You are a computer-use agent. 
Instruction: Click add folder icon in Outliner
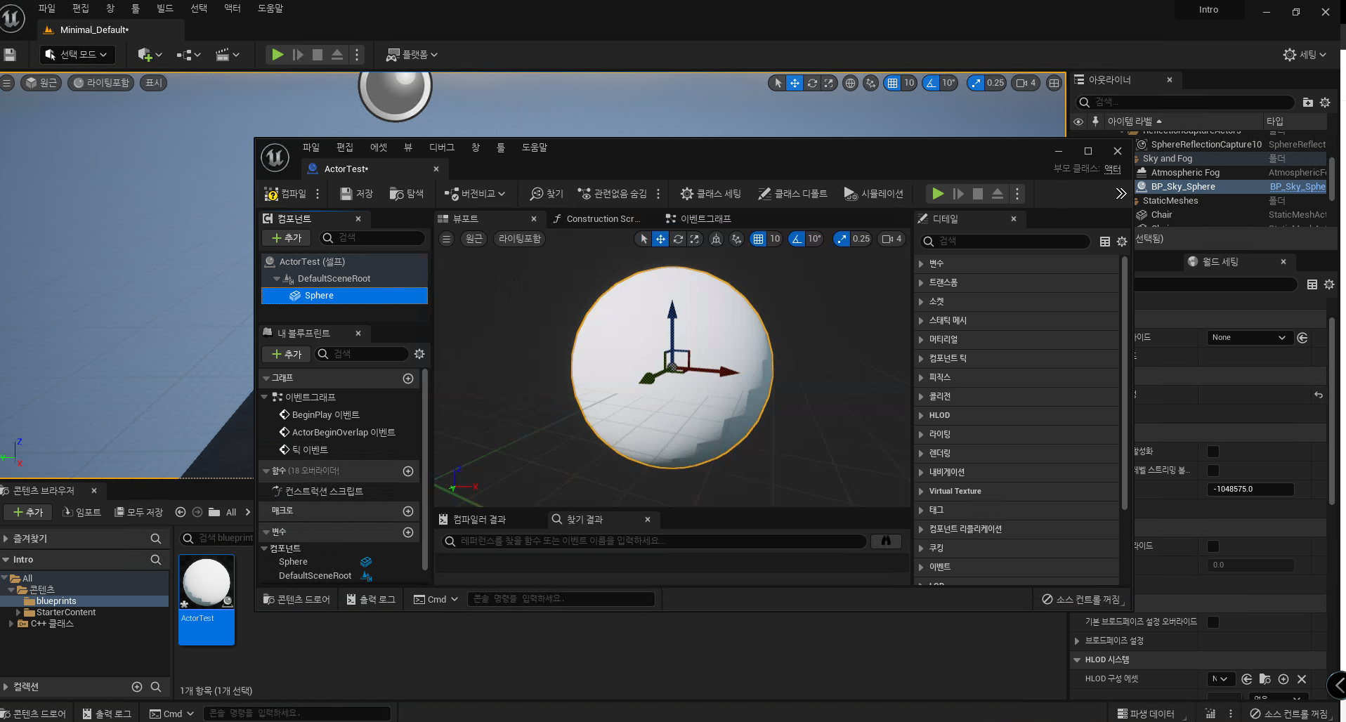pyautogui.click(x=1307, y=103)
